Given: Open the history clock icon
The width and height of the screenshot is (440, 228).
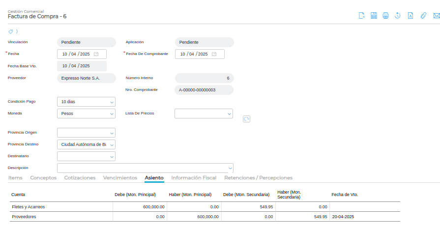Looking at the screenshot, I should point(398,16).
